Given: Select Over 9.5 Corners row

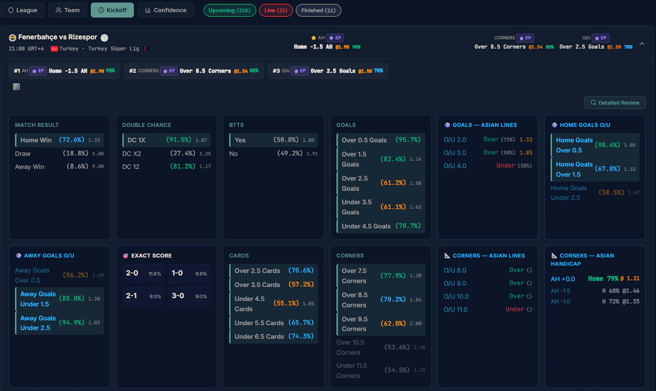Looking at the screenshot, I should pyautogui.click(x=381, y=324).
